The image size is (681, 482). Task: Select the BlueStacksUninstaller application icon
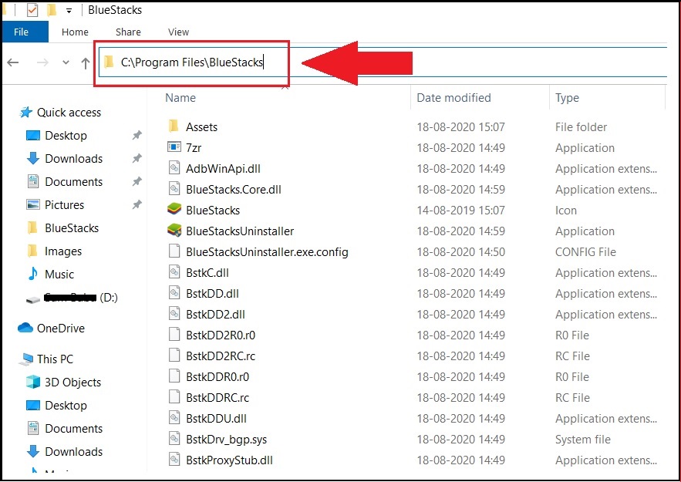[174, 230]
